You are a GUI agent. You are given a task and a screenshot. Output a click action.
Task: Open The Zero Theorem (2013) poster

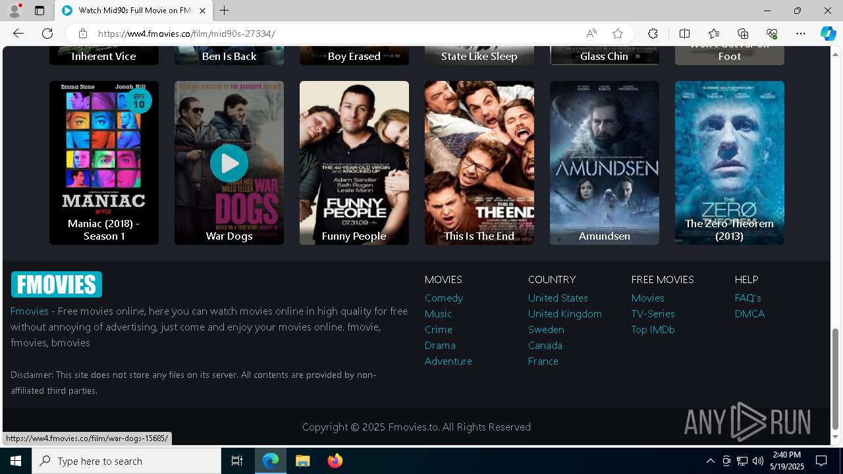730,163
